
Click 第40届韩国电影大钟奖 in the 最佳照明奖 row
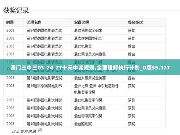click(x=44, y=124)
